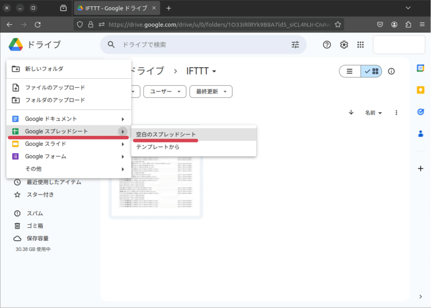Open Google apps grid icon
Screen dimensions: 431x308
pos(361,45)
